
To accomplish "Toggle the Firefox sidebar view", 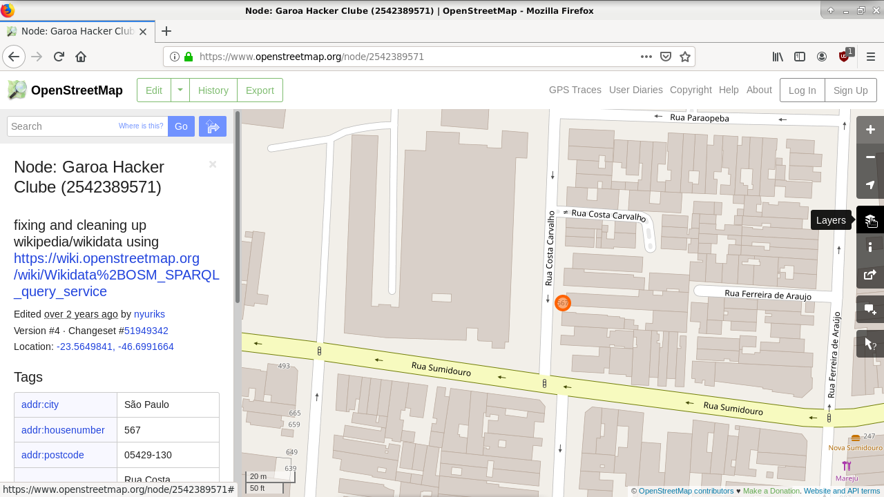I will coord(800,57).
